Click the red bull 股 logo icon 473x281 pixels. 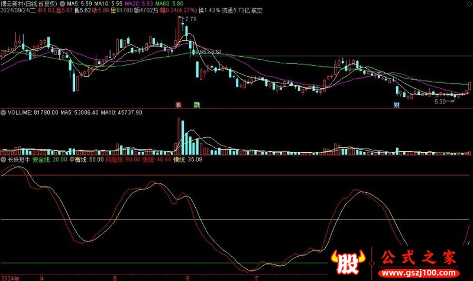coord(345,263)
